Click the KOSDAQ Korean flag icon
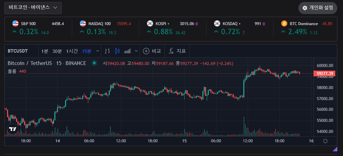The height and width of the screenshot is (156, 343). [217, 23]
